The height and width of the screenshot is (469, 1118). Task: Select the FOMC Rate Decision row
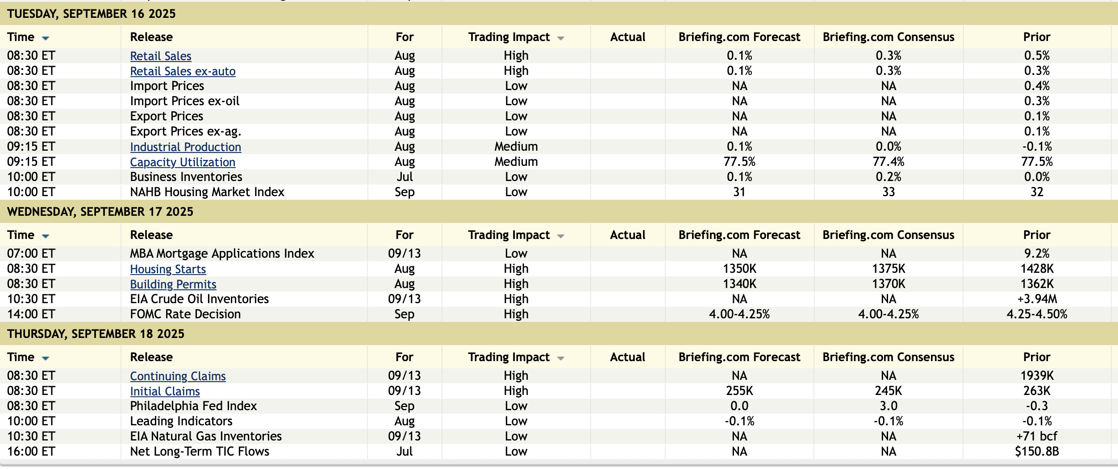coord(185,314)
